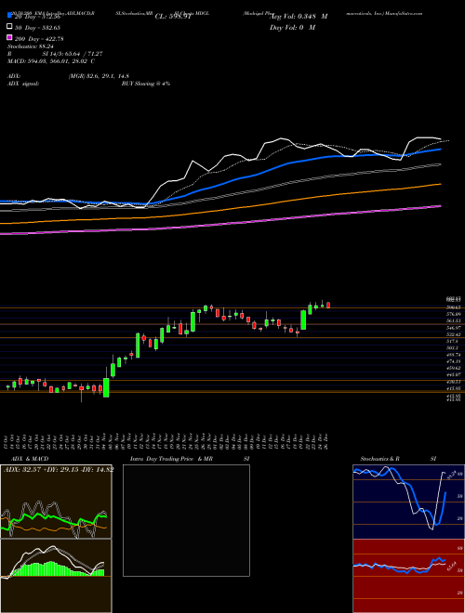Click the 'ADX: 32.57 +DY: 29.15 -DY: 14.82' readout

[x=59, y=470]
